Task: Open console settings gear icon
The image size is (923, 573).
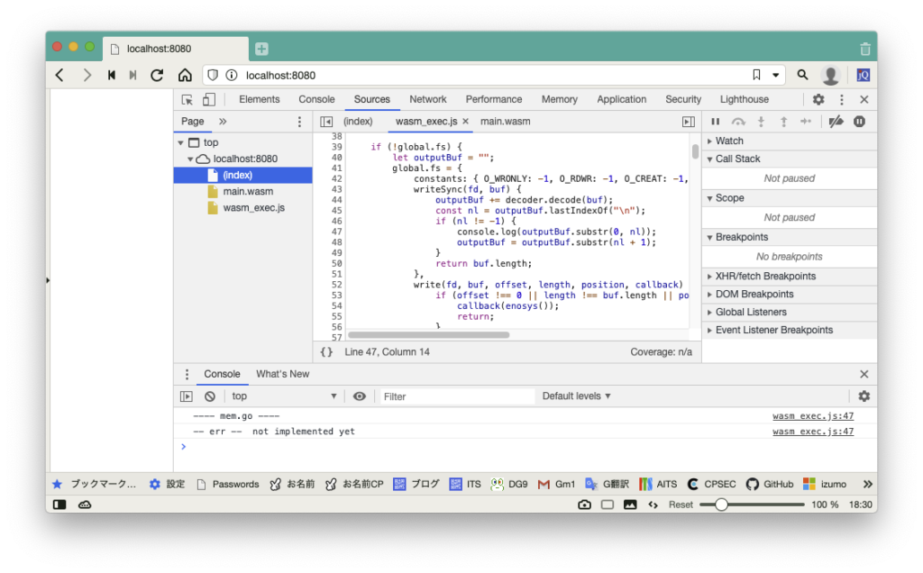Action: pos(864,396)
